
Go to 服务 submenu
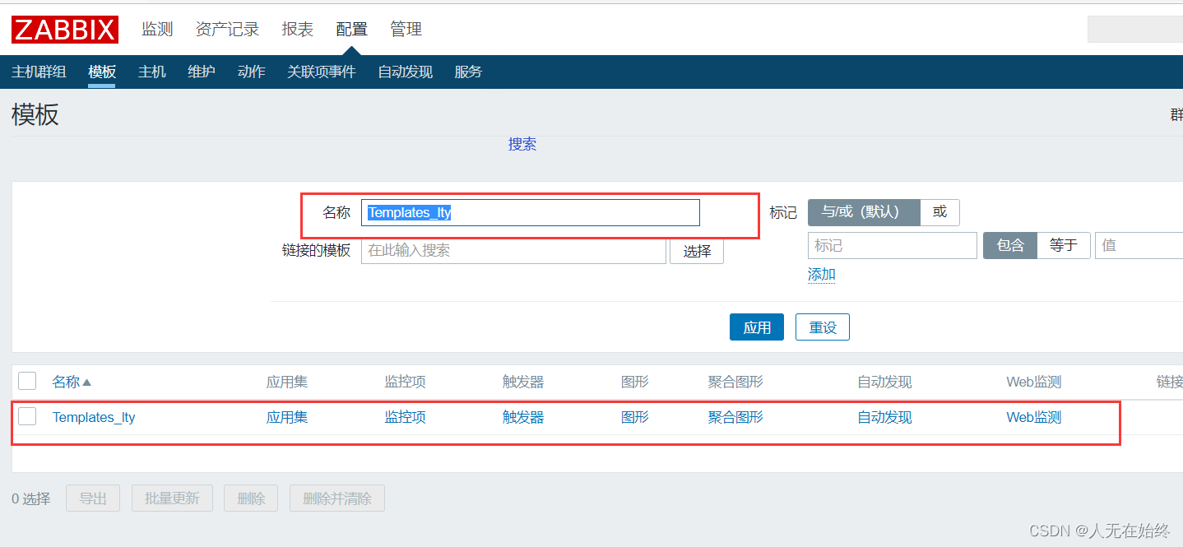point(468,72)
